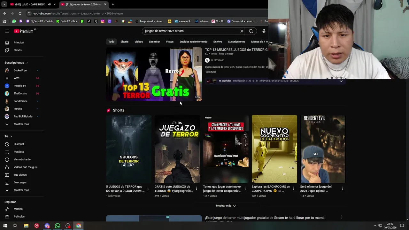The image size is (409, 230).
Task: Mute the Luk D - DAME HIELO tab
Action: click(49, 4)
